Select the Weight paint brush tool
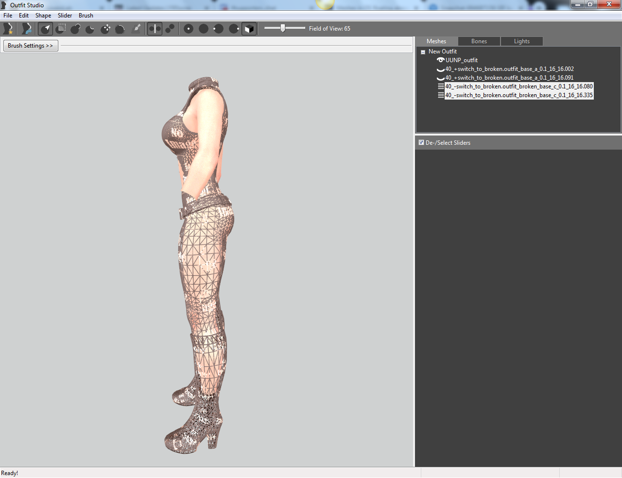Viewport: 622px width, 478px height. [x=137, y=29]
